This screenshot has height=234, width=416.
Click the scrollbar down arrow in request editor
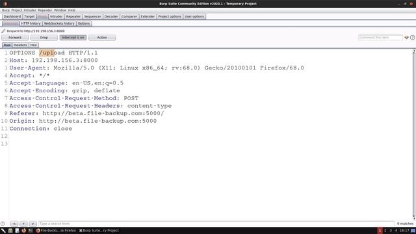(414, 218)
